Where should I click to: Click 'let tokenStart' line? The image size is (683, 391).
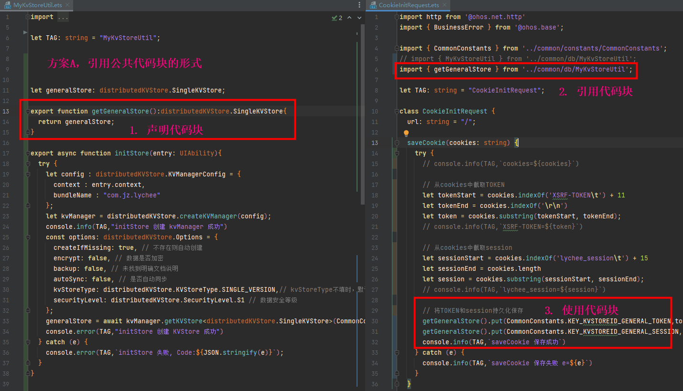tap(524, 195)
